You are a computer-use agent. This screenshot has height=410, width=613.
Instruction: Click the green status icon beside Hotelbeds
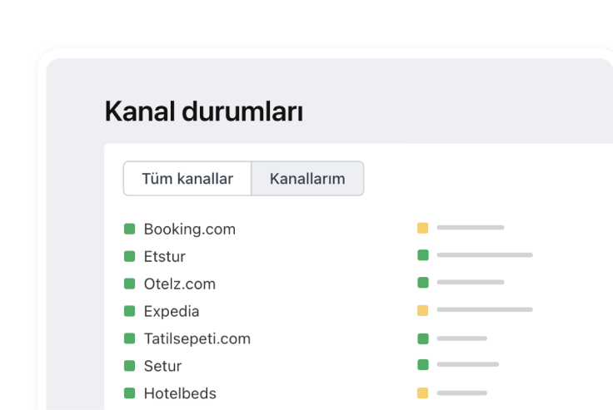[129, 393]
